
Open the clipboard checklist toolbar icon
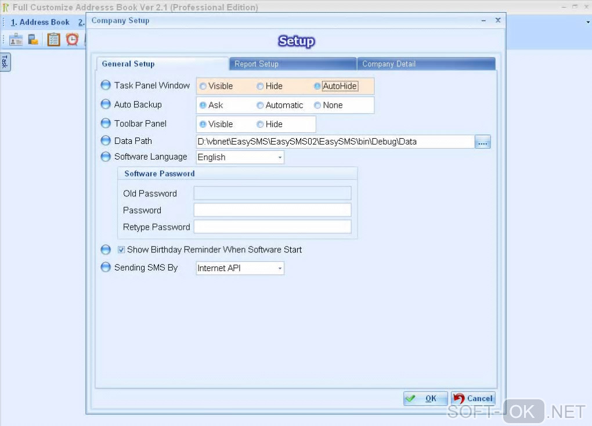pos(53,39)
